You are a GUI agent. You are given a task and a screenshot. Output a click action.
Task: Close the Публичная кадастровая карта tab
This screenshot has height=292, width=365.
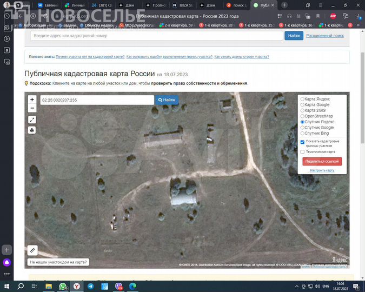pos(273,5)
